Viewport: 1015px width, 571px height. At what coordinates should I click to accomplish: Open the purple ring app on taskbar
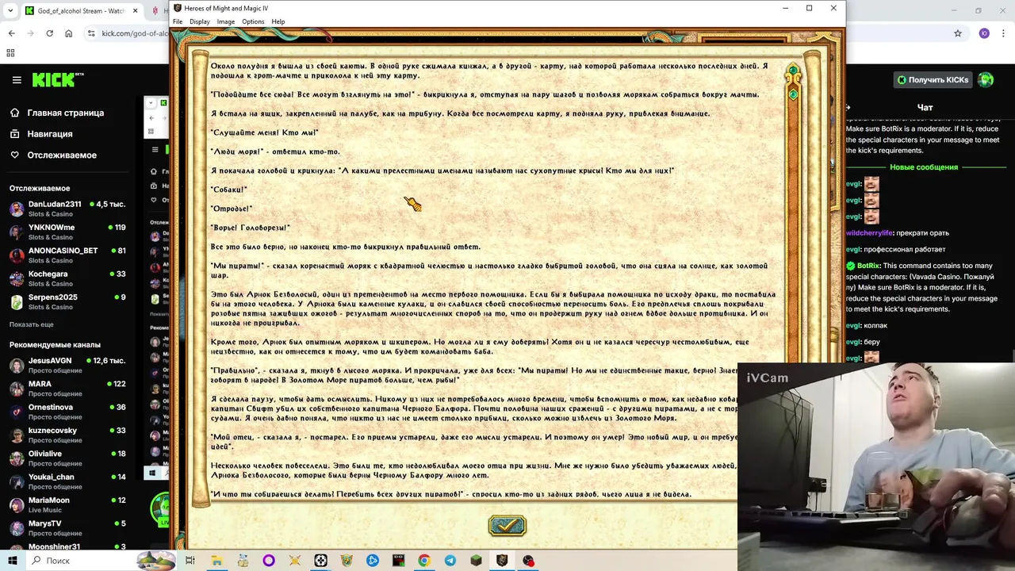pos(269,561)
